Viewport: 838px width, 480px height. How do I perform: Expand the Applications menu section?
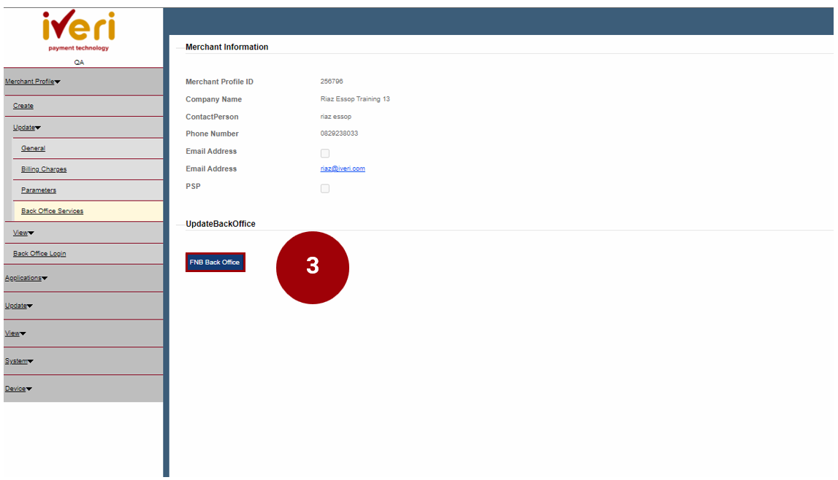pos(26,278)
